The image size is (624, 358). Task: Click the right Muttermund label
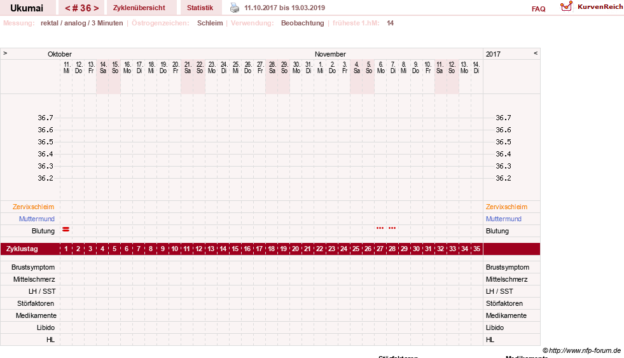tap(503, 219)
